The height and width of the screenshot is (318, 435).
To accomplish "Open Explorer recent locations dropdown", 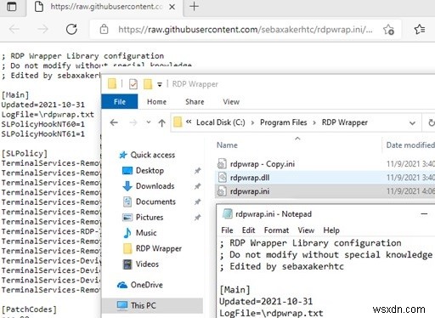I will [149, 122].
